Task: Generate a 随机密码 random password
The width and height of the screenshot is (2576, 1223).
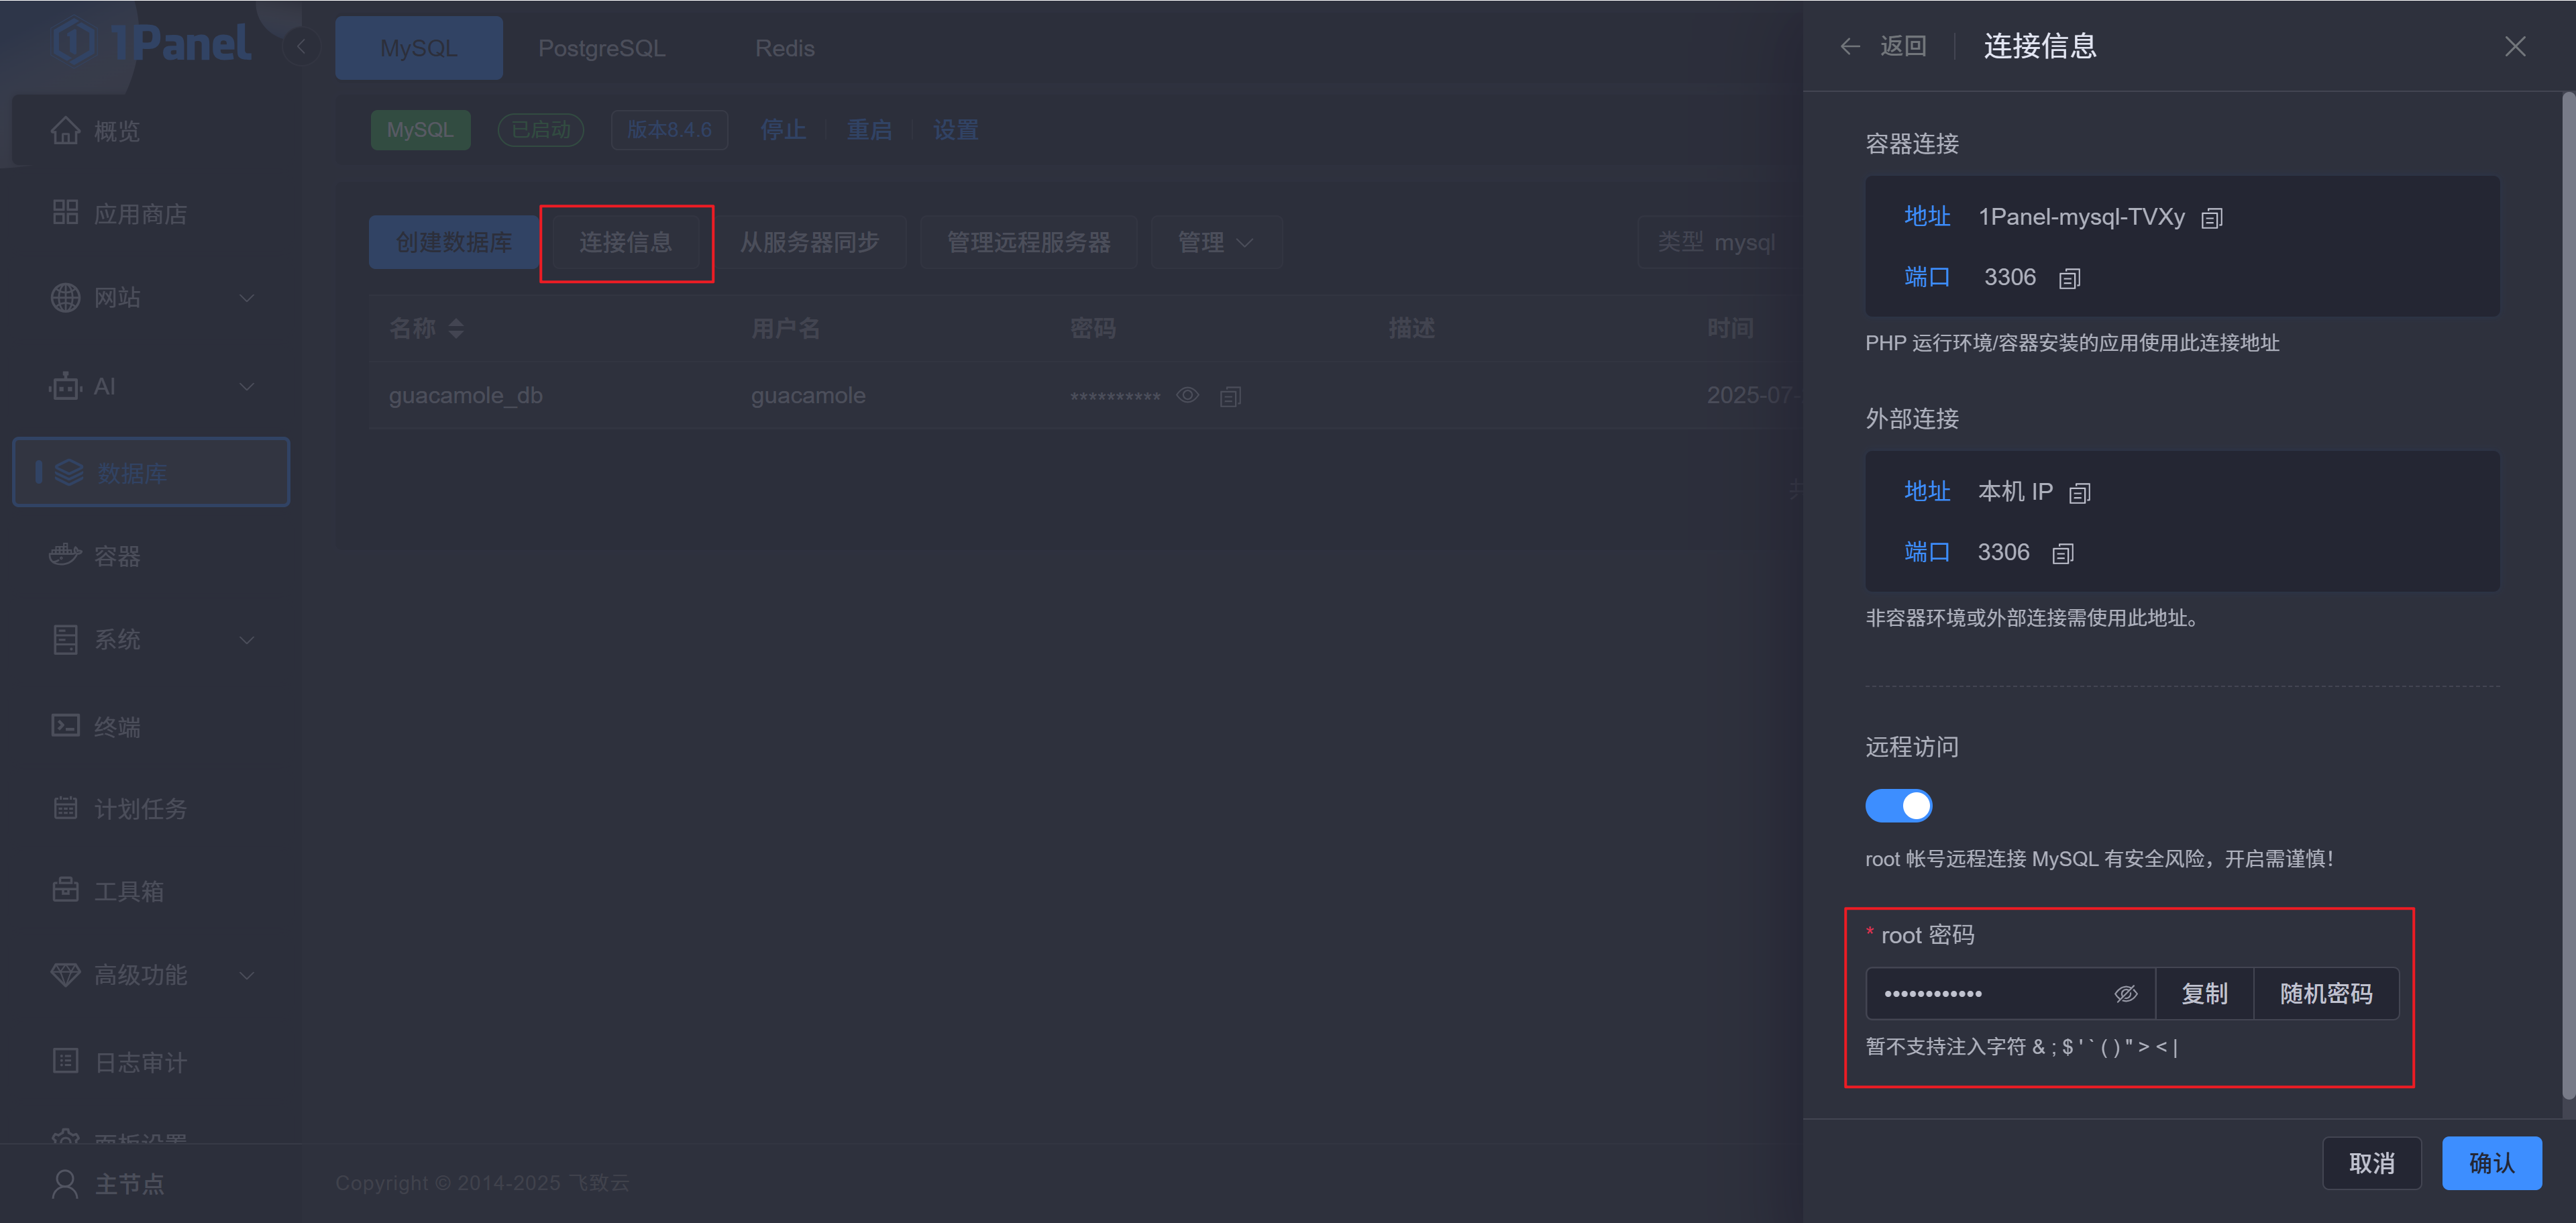Action: coord(2326,993)
